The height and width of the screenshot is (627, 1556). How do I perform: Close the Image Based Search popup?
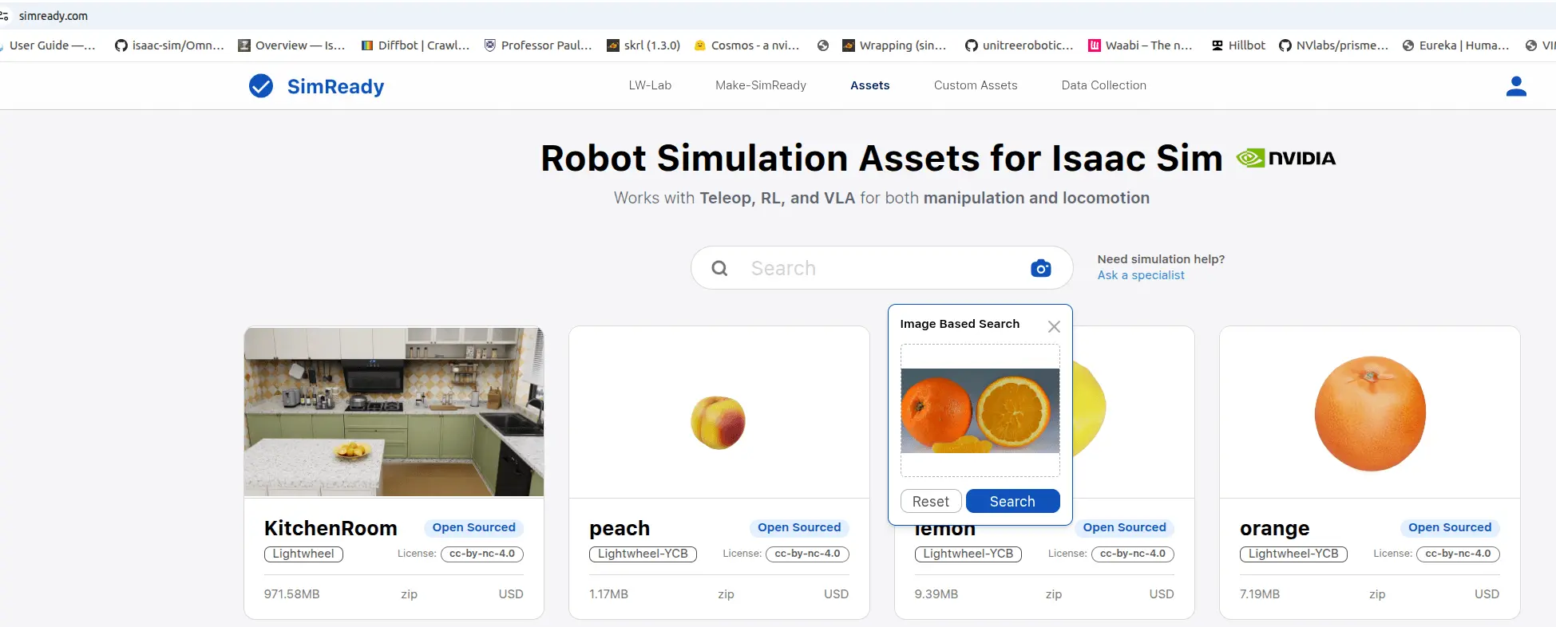tap(1054, 326)
